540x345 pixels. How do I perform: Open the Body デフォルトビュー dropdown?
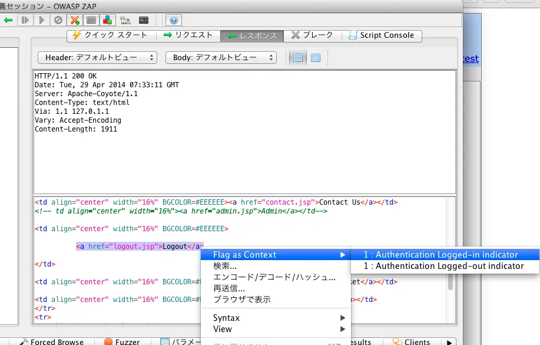(x=221, y=57)
